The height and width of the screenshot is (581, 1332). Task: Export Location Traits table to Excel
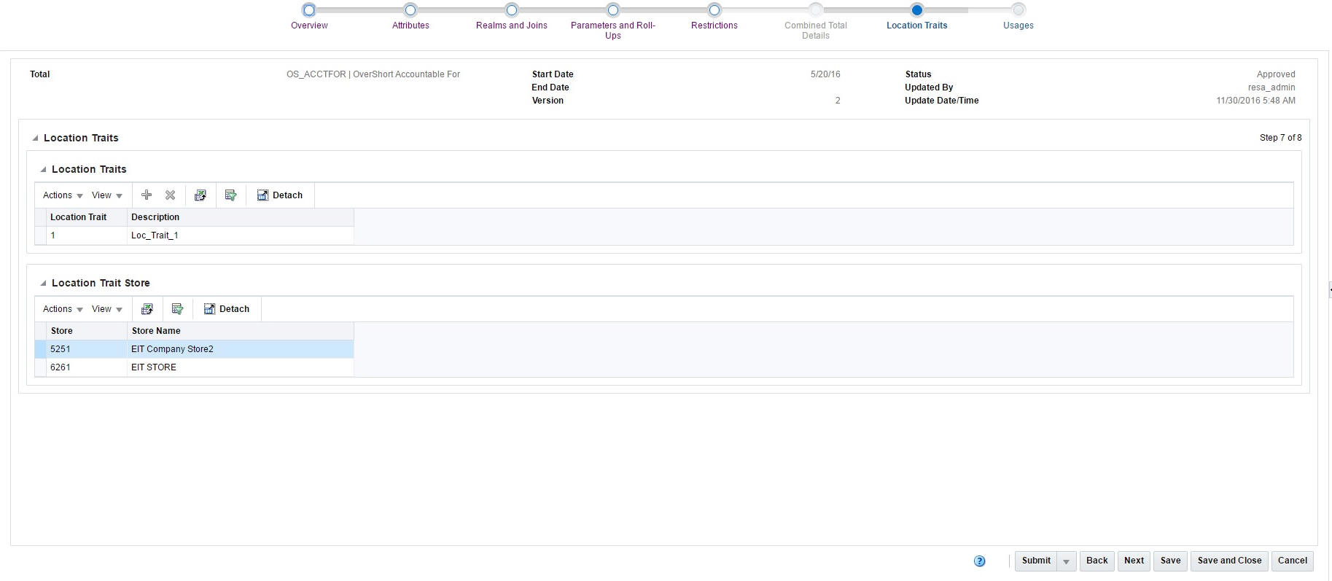(200, 195)
